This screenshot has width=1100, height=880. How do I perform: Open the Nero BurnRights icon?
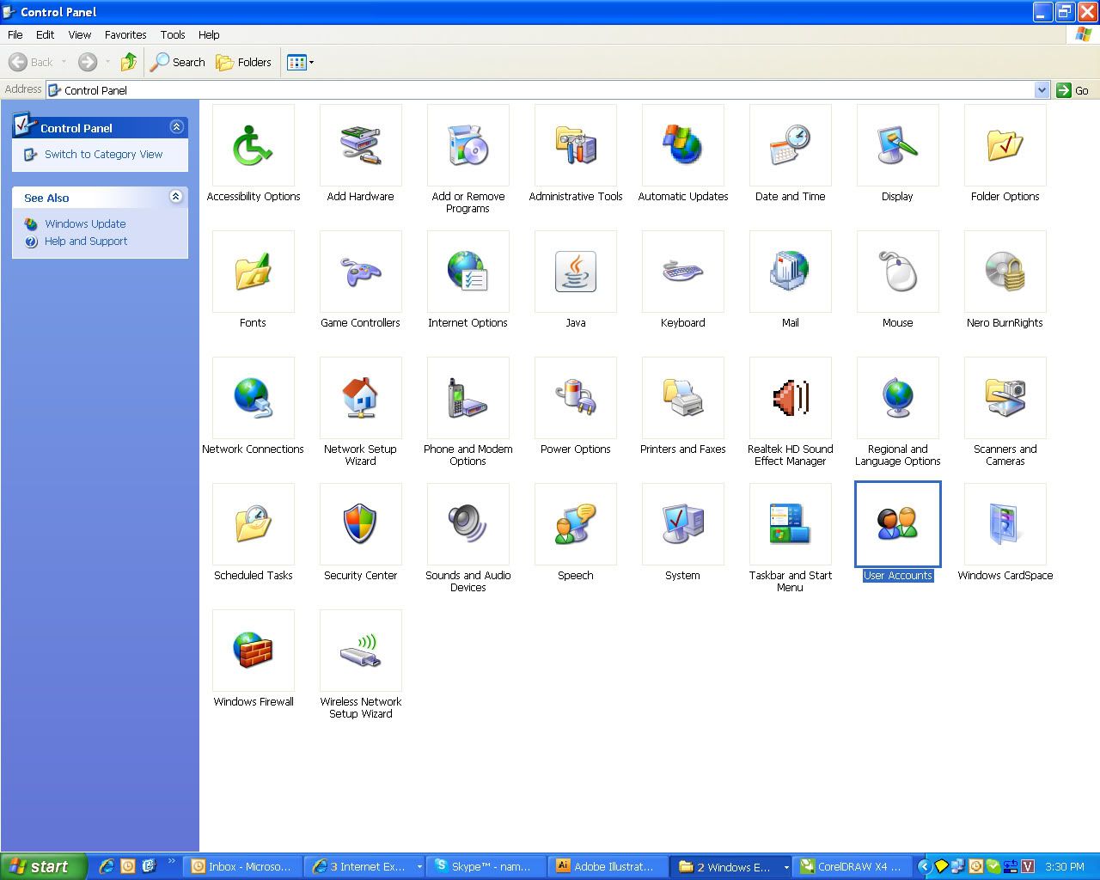coord(1005,272)
